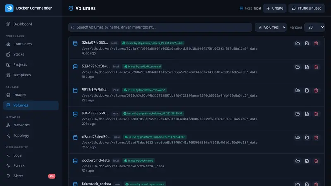Inspect volume 936d887856f6 document icon
The image size is (331, 186).
click(307, 114)
